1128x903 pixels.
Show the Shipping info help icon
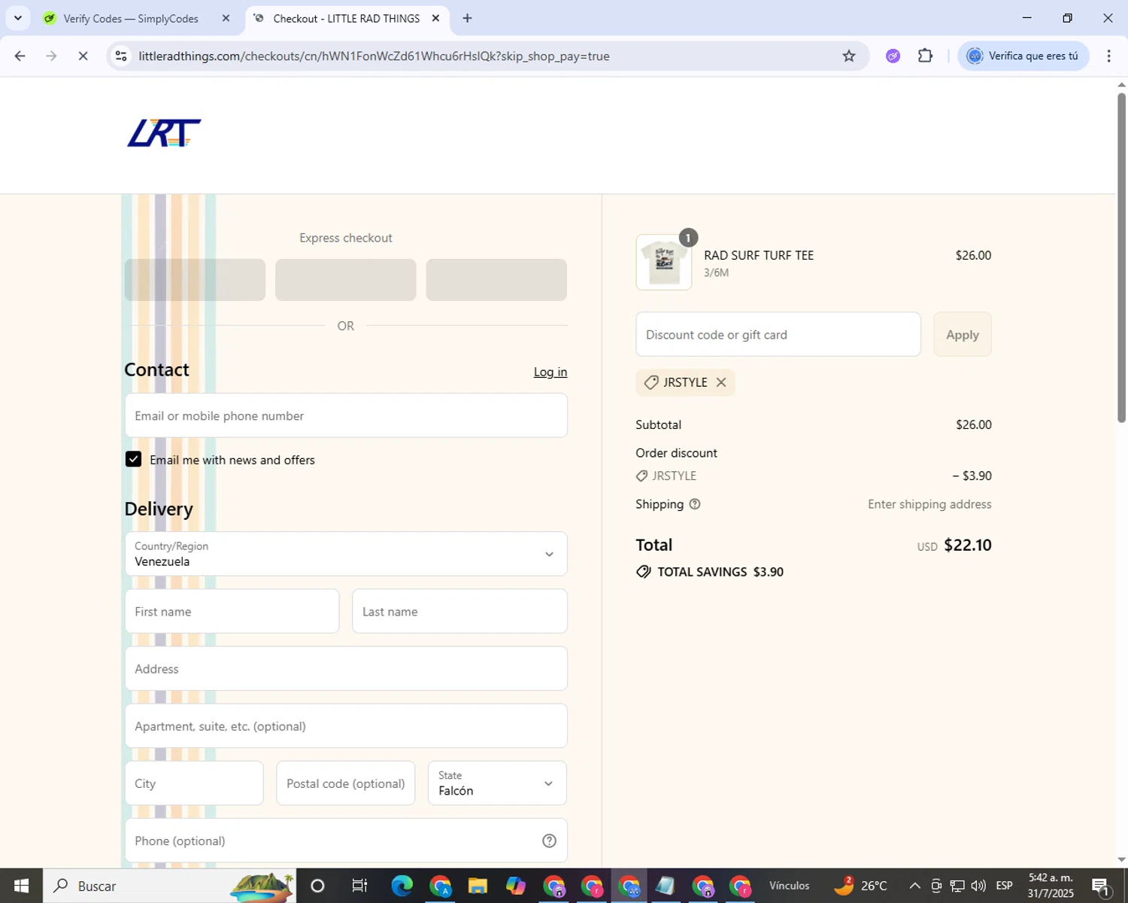[x=695, y=504]
